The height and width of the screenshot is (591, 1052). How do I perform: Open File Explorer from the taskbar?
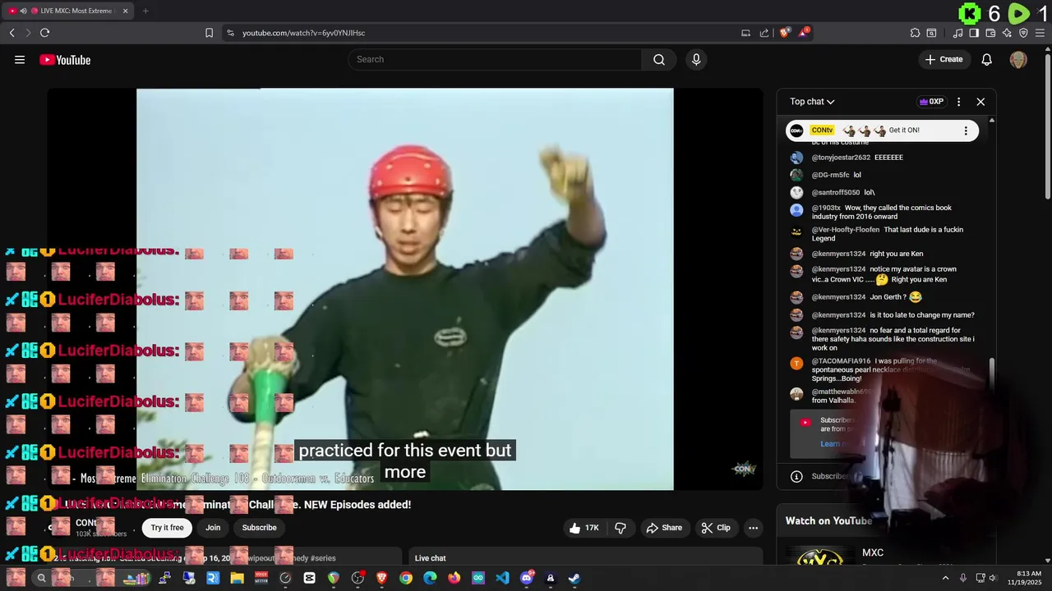[x=237, y=578]
